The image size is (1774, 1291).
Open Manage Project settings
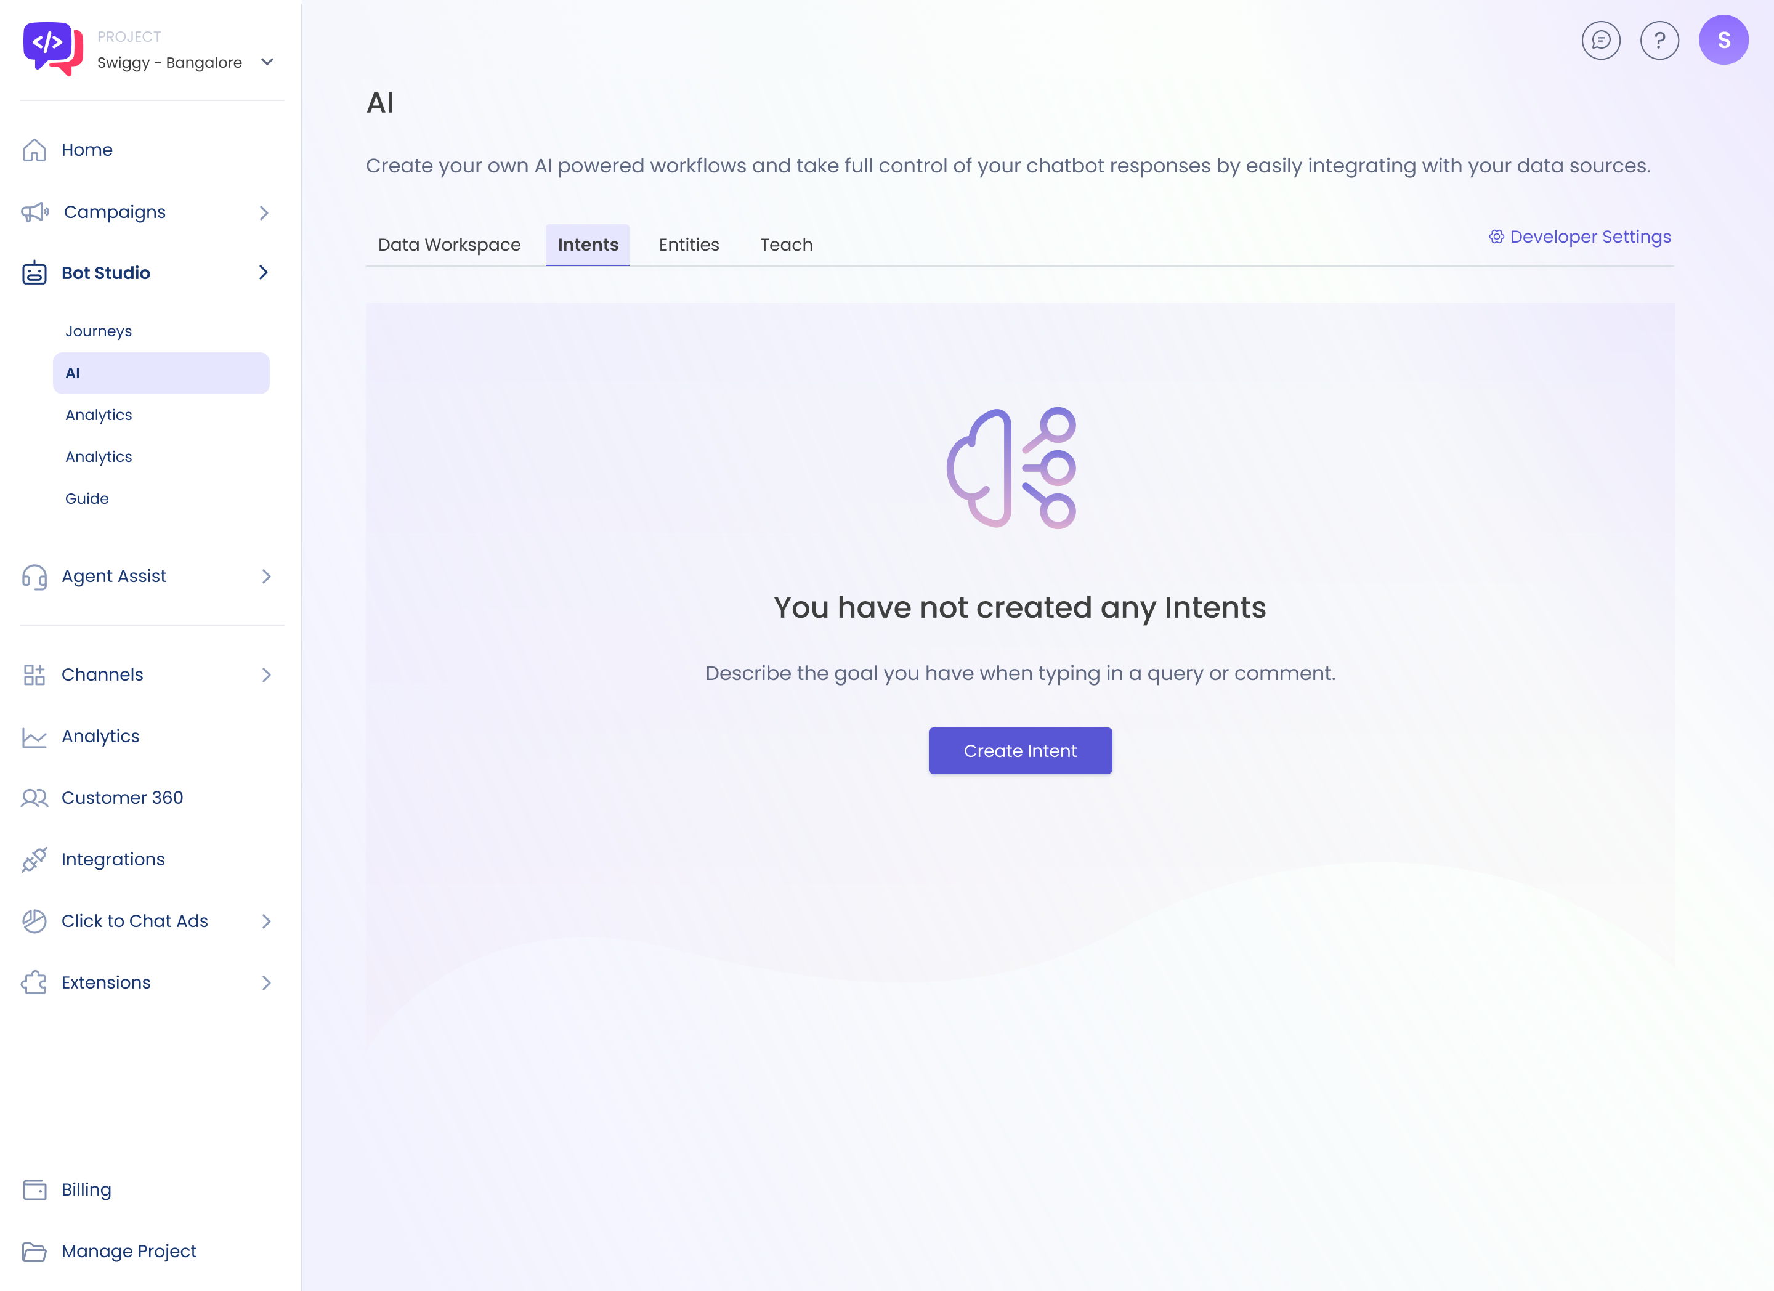point(129,1251)
